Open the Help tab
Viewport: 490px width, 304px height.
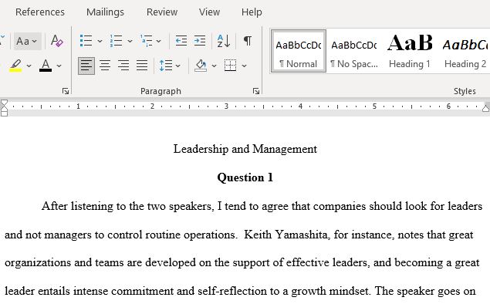point(252,12)
